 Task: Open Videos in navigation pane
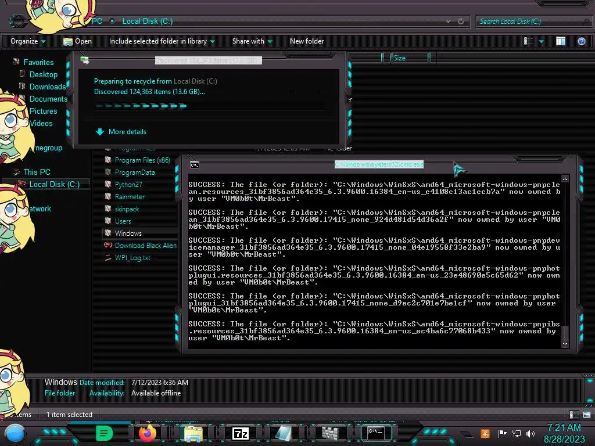41,123
